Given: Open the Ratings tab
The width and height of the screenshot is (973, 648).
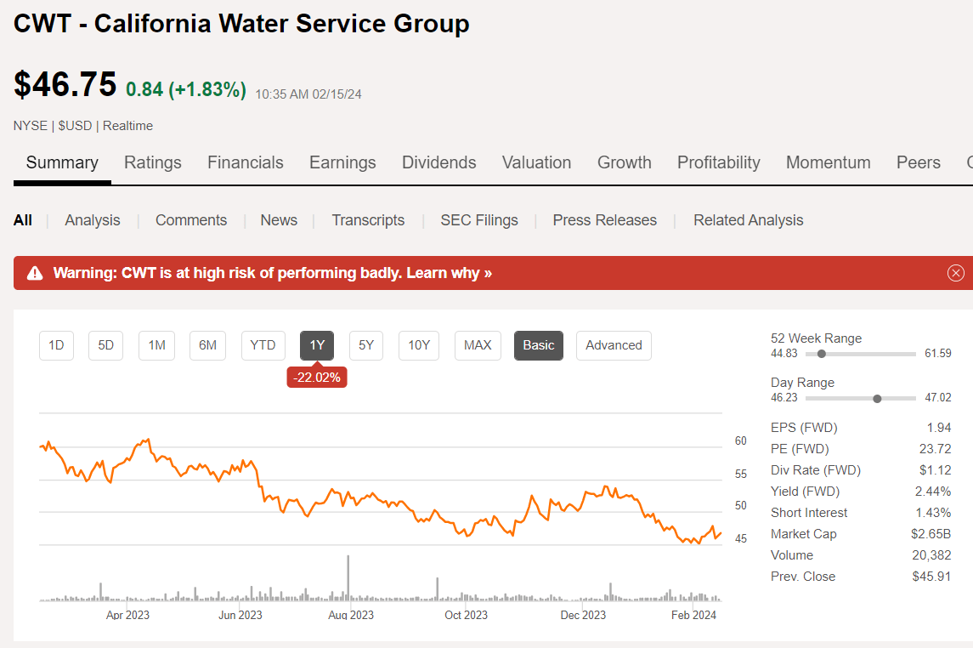Looking at the screenshot, I should coord(153,162).
